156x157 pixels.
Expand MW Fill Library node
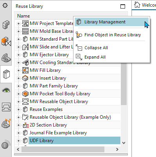[x=18, y=70]
